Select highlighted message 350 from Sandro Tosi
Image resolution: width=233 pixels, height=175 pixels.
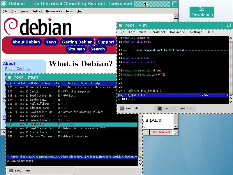pos(72,124)
